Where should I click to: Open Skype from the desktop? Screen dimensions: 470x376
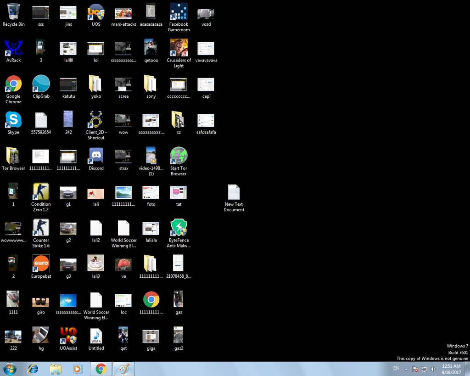(13, 120)
